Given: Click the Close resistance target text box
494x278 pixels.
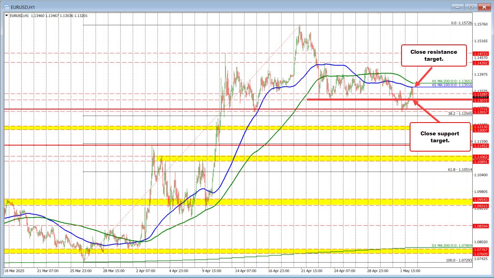Looking at the screenshot, I should click(x=434, y=55).
